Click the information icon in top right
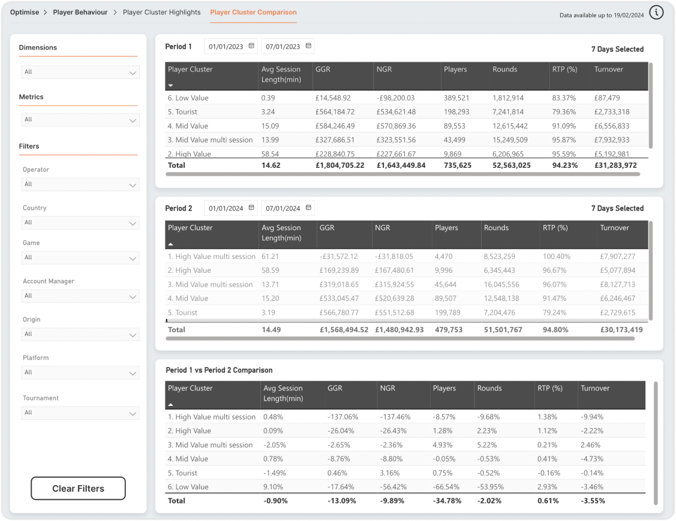The height and width of the screenshot is (521, 676). [656, 13]
